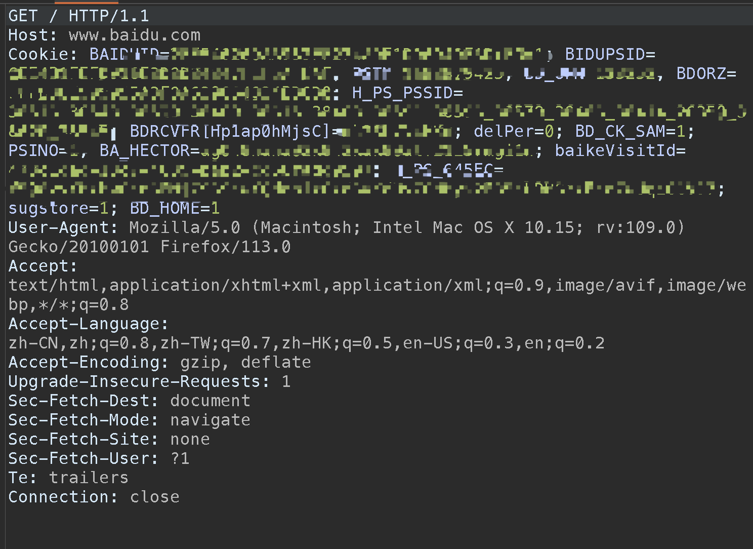Click the H_PS_PSSID cookie name
Image resolution: width=753 pixels, height=549 pixels.
[403, 93]
